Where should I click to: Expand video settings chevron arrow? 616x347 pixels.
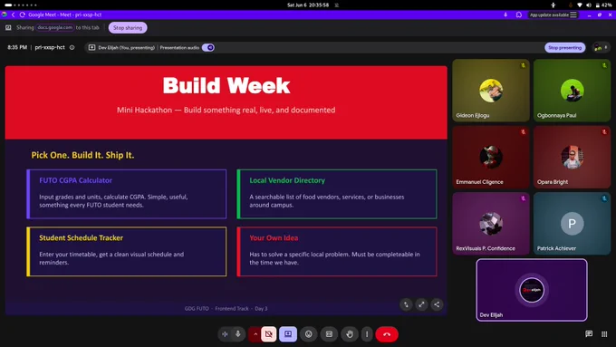(x=255, y=334)
